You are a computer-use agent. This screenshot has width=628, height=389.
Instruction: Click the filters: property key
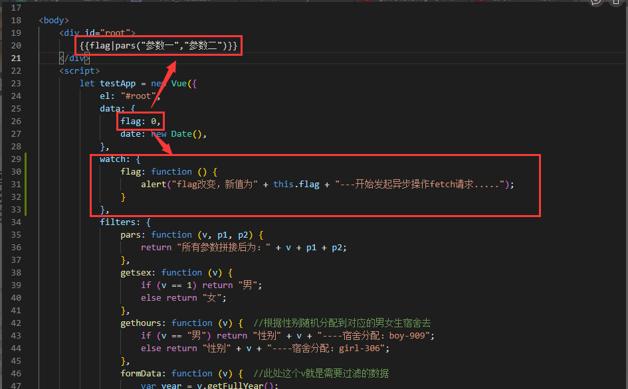pyautogui.click(x=120, y=222)
